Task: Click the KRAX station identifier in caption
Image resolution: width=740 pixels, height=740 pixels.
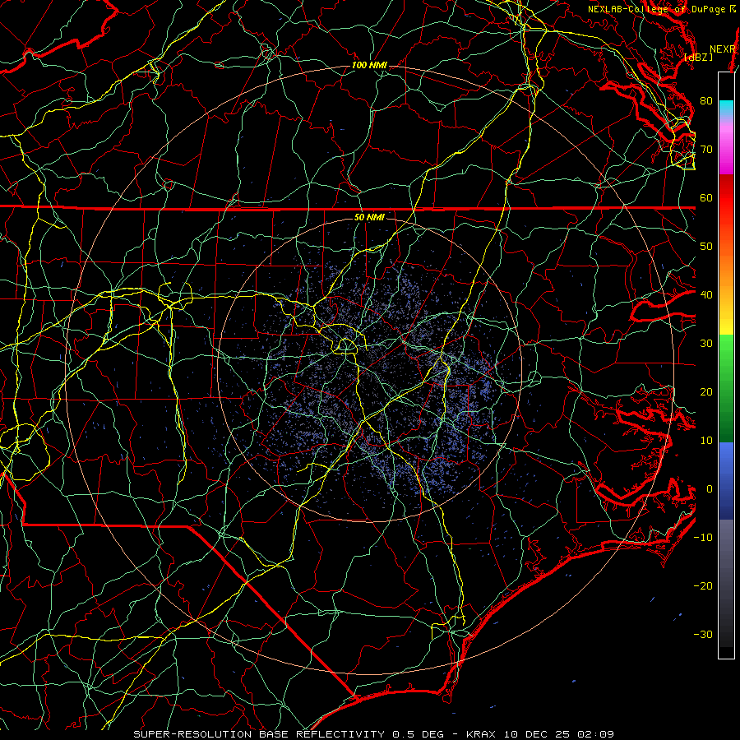Action: [481, 734]
